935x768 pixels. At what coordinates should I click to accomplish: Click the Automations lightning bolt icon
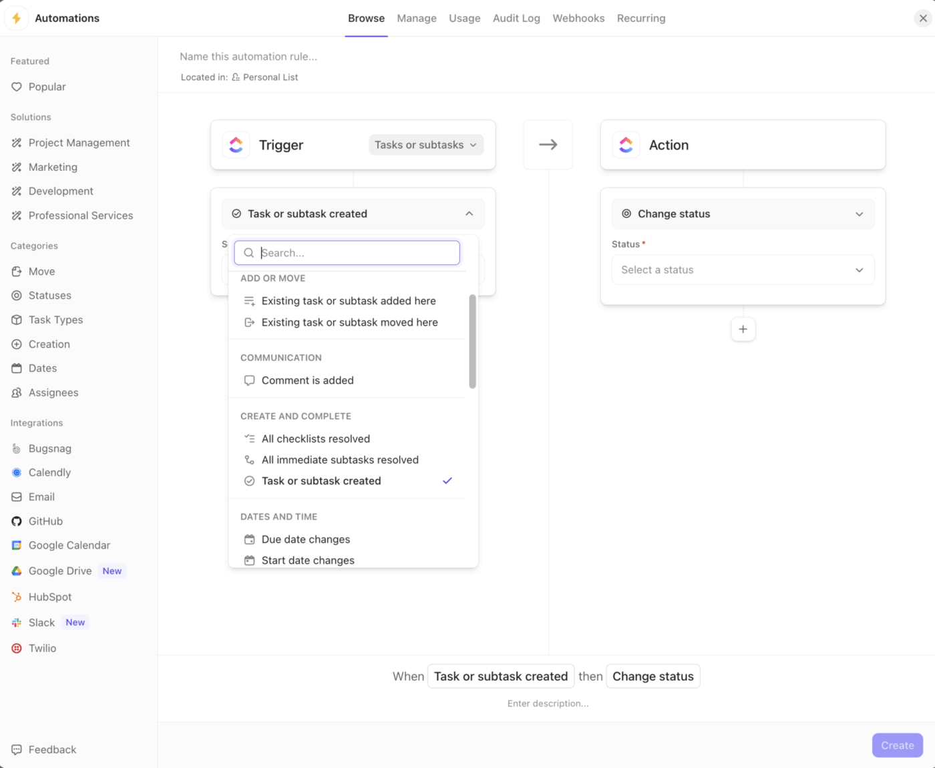pos(16,18)
